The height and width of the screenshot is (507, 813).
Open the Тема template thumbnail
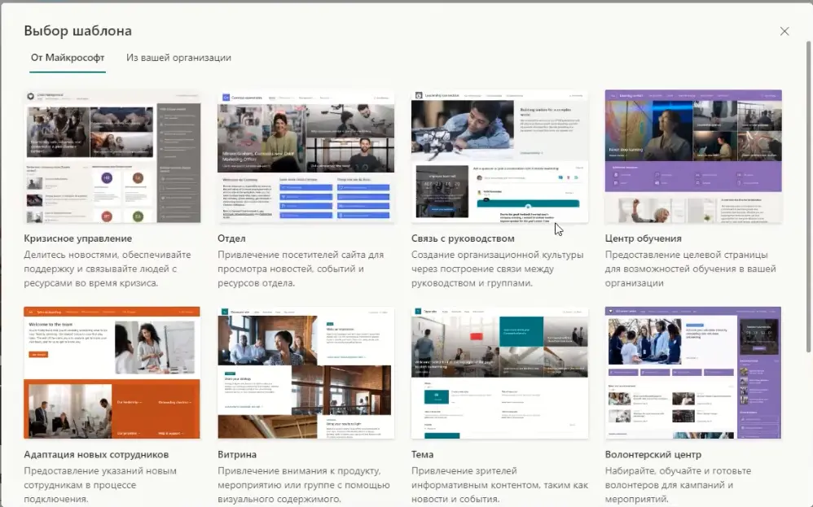499,373
